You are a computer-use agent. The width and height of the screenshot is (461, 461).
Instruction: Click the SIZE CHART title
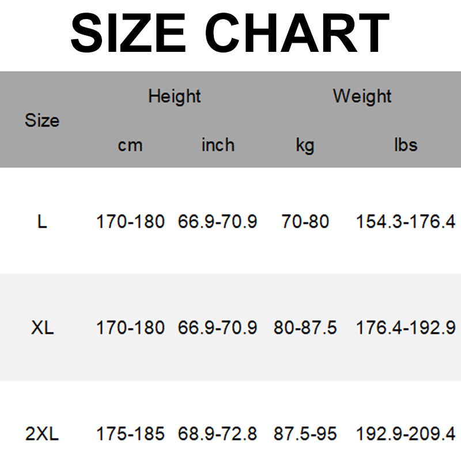(x=230, y=32)
